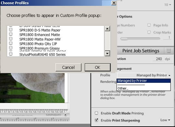175x127 pixels.
Task: Check the SPR1800 Photo Qlty IJP box
Action: tap(11, 43)
